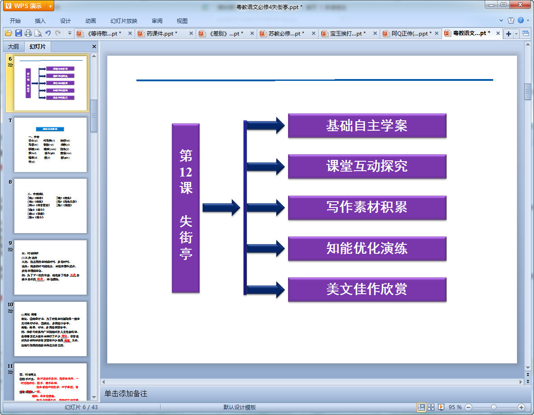
Task: Click the 95 % zoom level text
Action: tap(455, 407)
